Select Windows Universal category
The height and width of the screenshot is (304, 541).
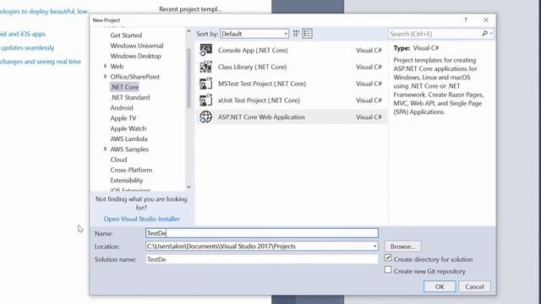pos(137,46)
